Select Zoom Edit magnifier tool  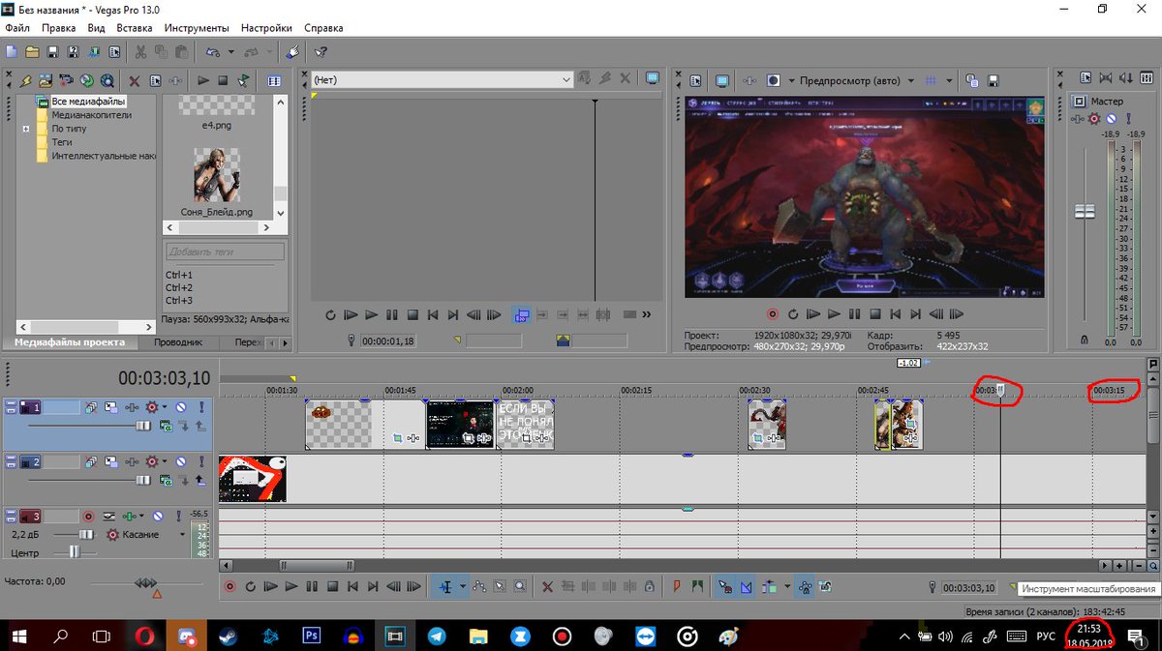521,586
